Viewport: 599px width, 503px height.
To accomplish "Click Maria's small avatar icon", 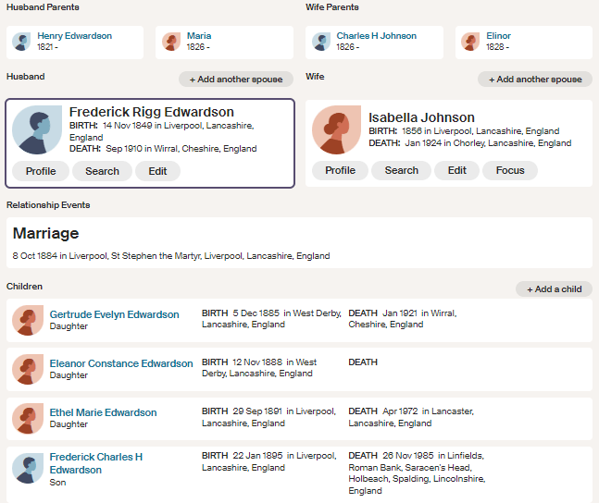I will 171,42.
